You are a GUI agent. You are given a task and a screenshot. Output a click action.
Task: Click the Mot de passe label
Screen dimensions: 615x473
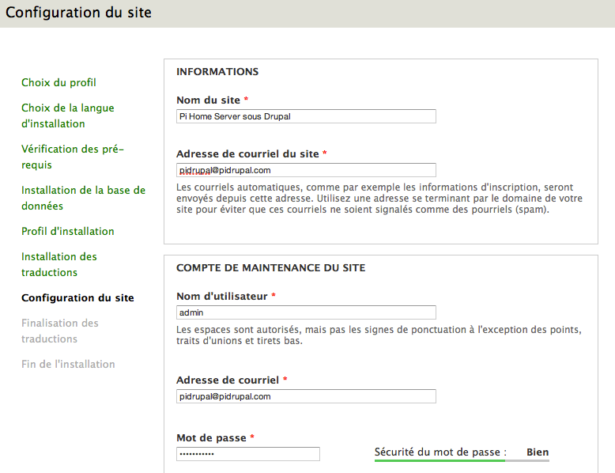point(211,437)
